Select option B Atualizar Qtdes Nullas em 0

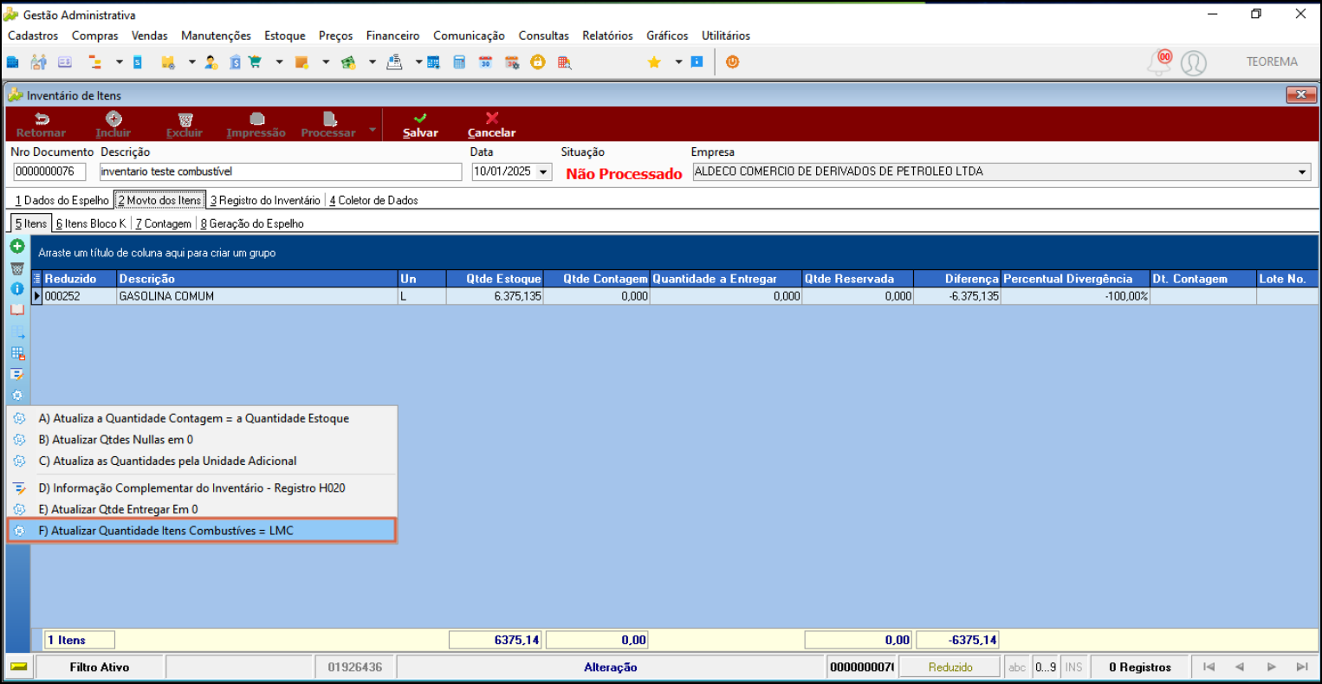pos(201,440)
